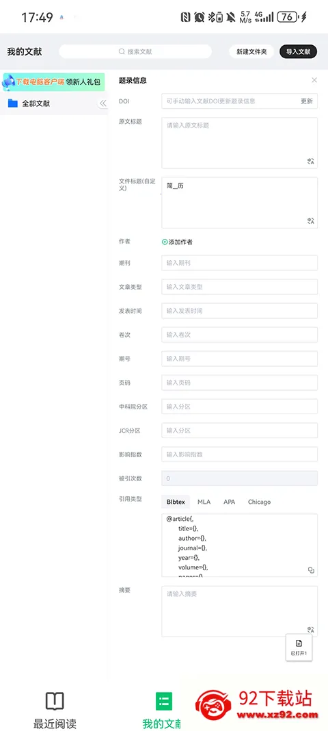328x731 pixels.
Task: Open the 最近阅读 book icon
Action: [x=55, y=701]
